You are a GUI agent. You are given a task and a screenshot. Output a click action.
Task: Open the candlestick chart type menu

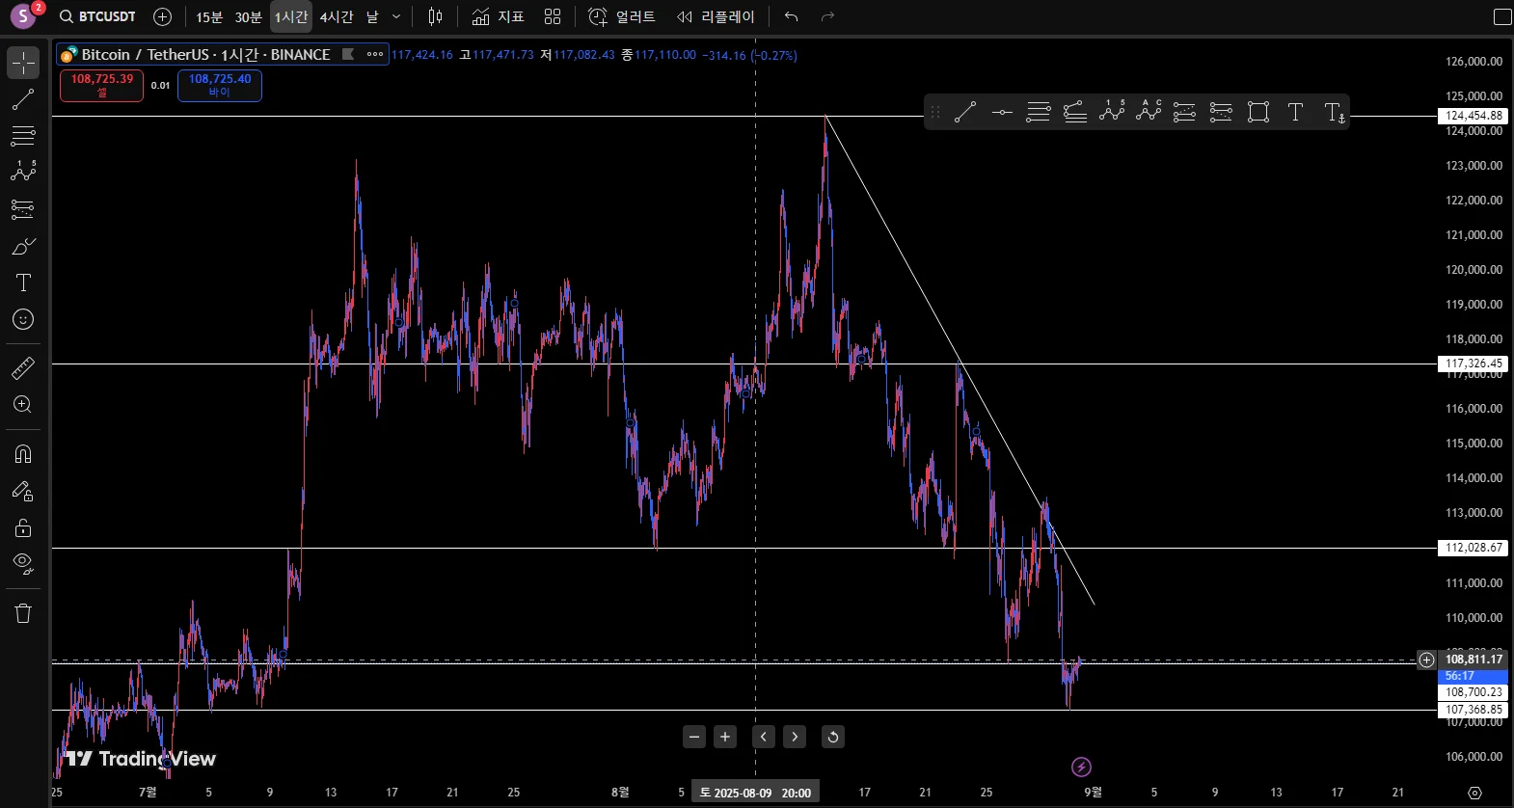coord(435,16)
